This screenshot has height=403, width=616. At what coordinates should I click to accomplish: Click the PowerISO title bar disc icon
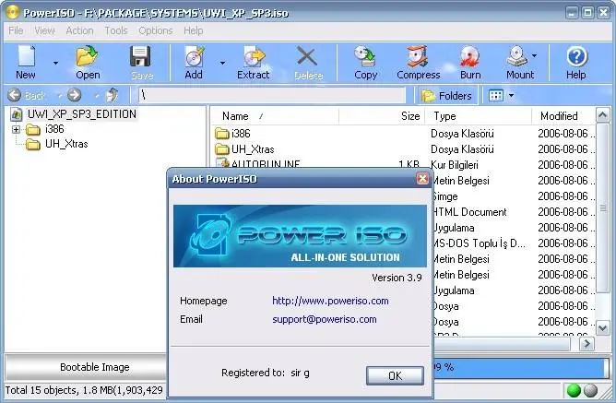pos(12,12)
